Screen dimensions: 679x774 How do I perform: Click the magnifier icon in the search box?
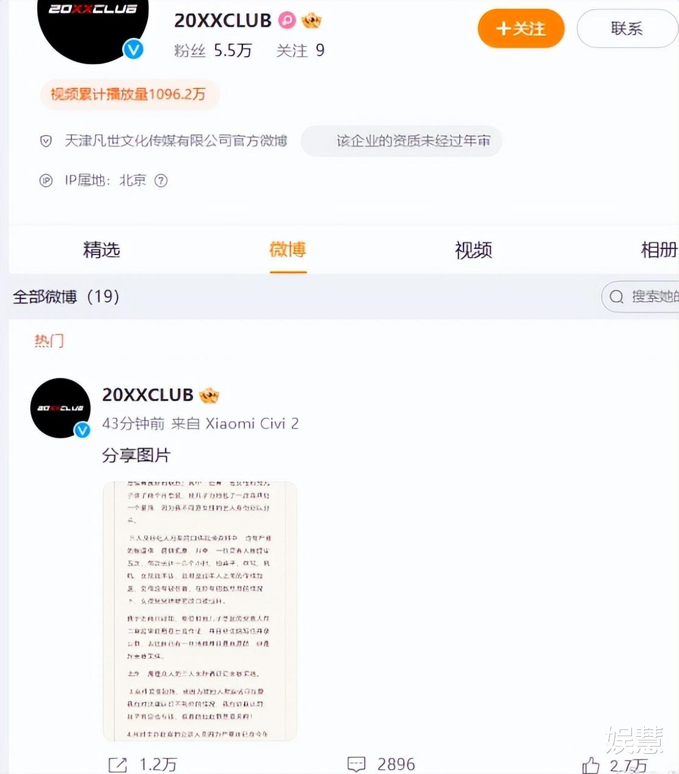[617, 297]
